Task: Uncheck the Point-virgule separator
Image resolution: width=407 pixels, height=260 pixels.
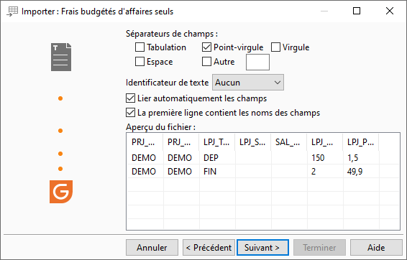Action: point(206,47)
